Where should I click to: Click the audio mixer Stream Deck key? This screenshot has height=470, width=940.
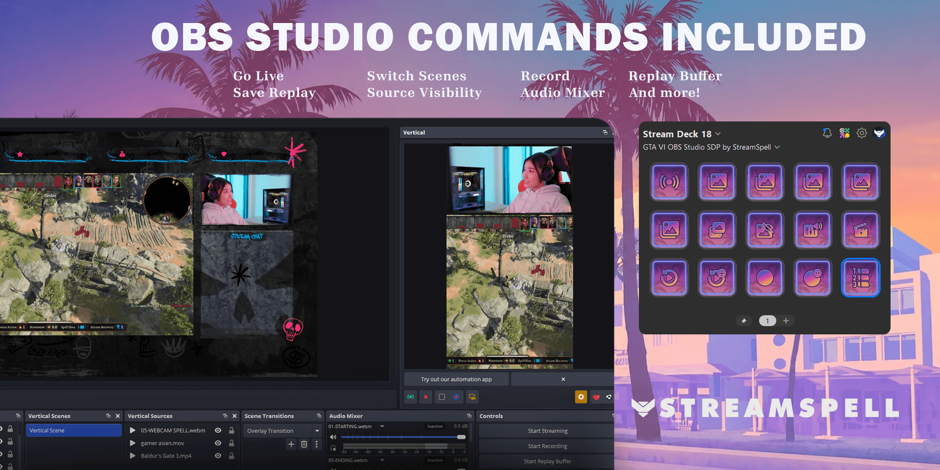pos(813,230)
